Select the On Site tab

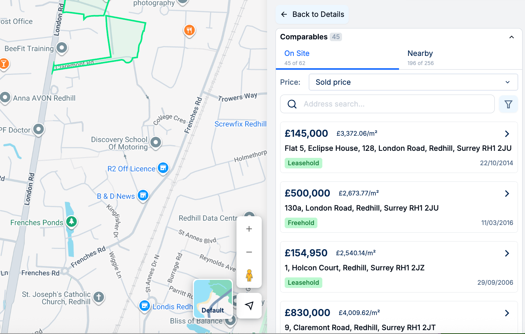click(297, 57)
